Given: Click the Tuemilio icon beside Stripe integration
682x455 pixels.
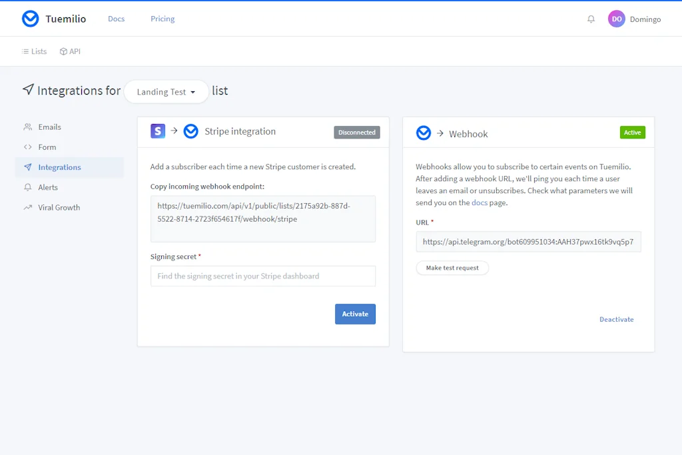Looking at the screenshot, I should click(191, 131).
